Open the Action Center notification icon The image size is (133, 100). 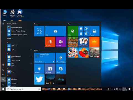(129, 89)
